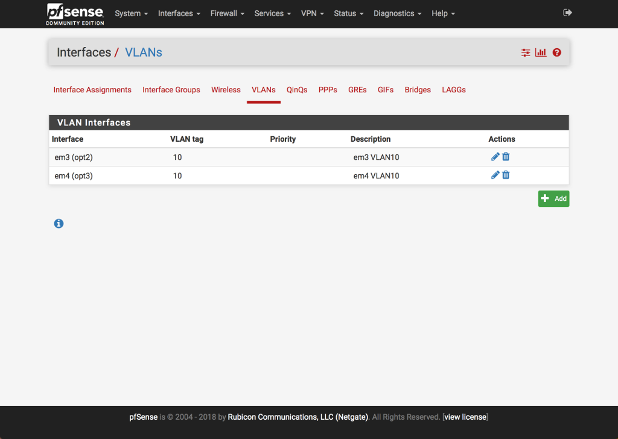Click the Interfaces breadcrumb text
Image resolution: width=618 pixels, height=439 pixels.
pyautogui.click(x=84, y=52)
